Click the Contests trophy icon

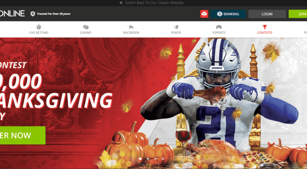tap(265, 27)
